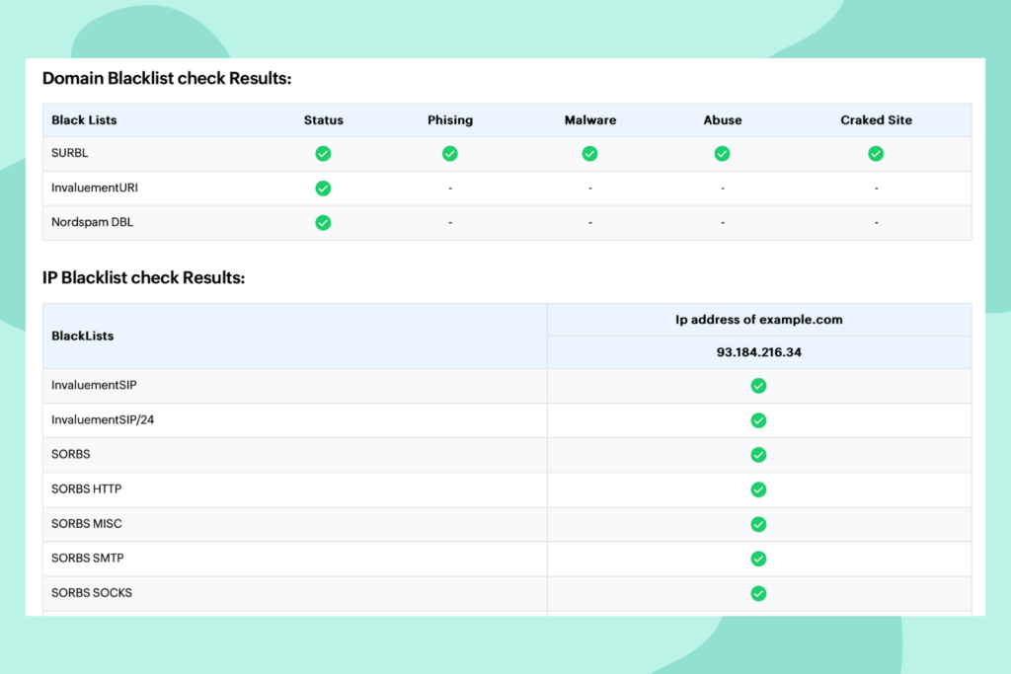This screenshot has width=1011, height=674.
Task: Click Nordspam DBL Status checkmark
Action: pyautogui.click(x=323, y=223)
